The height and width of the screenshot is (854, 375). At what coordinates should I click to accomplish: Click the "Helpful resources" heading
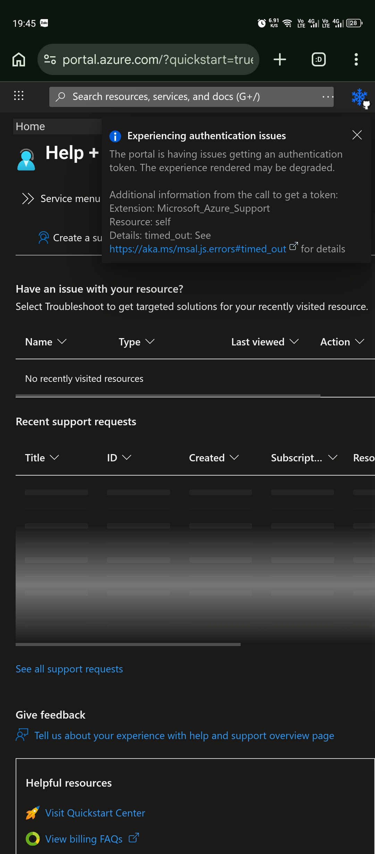click(69, 783)
